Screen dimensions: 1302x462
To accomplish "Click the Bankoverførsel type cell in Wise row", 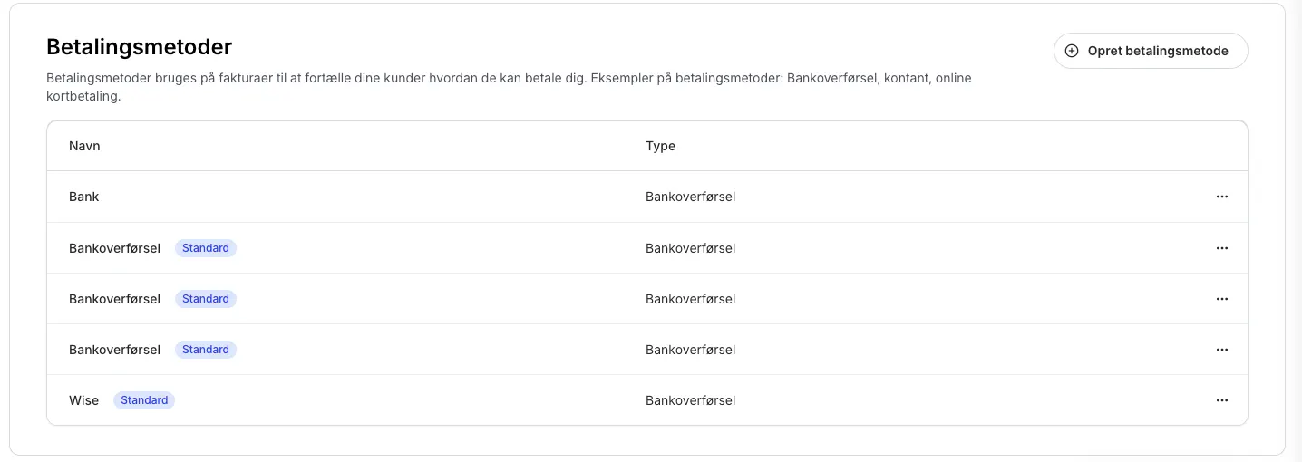I will [690, 400].
